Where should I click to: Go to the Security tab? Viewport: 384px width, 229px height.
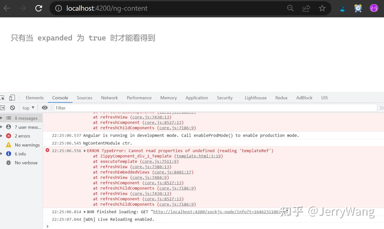[225, 98]
